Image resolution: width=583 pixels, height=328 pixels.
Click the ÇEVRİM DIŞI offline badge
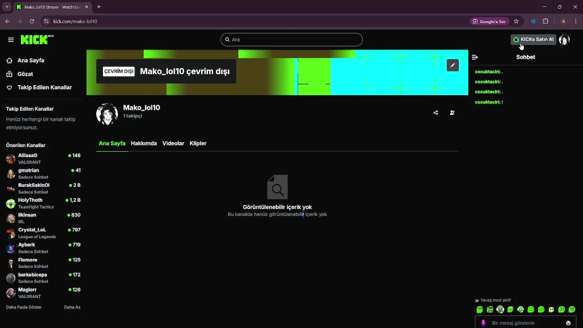(118, 72)
